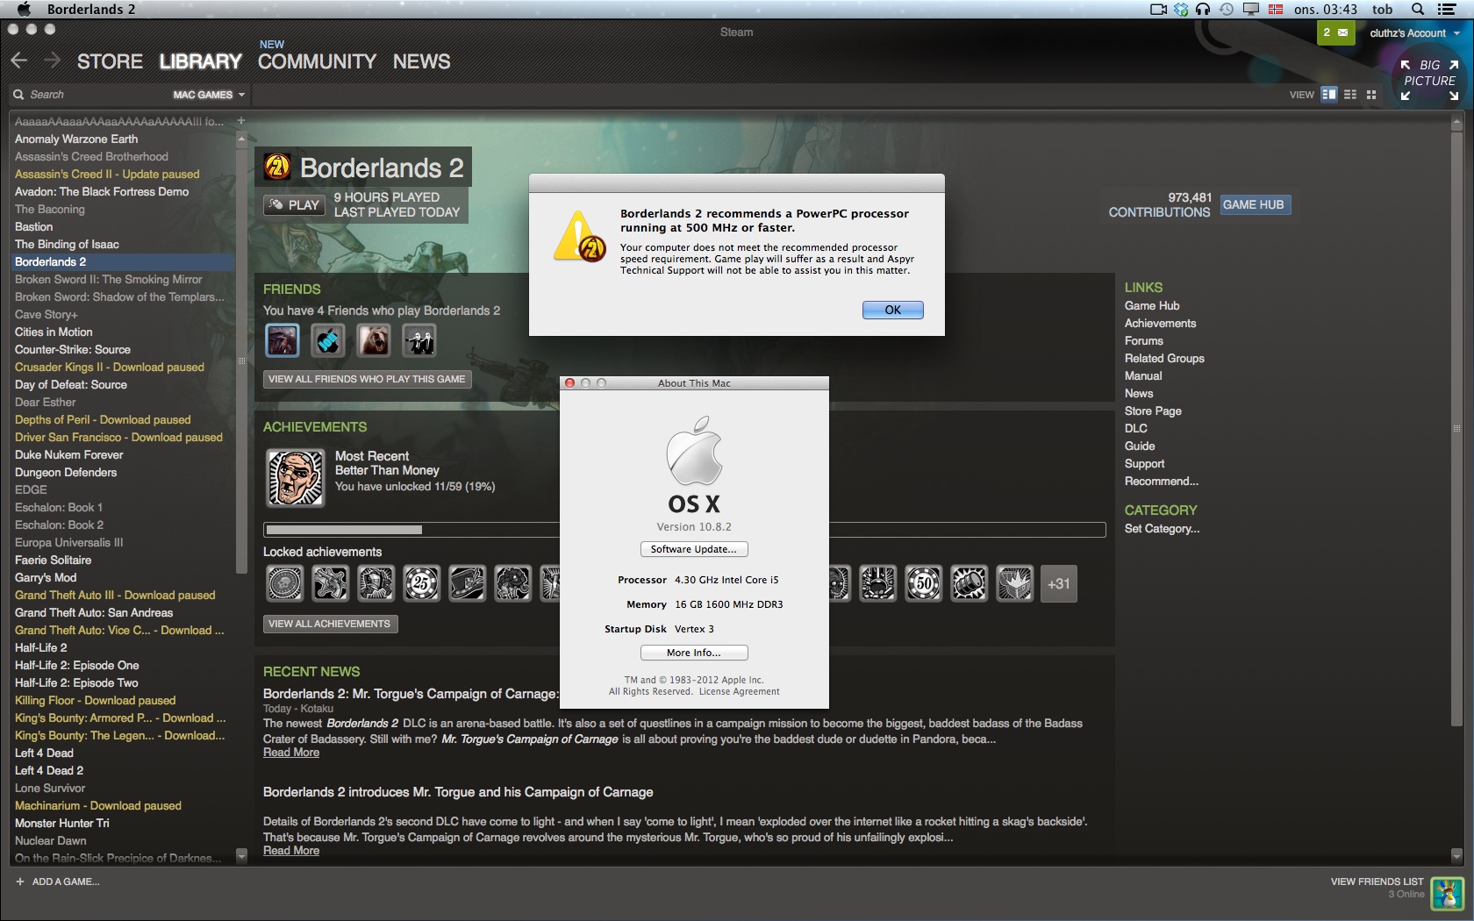View all friends who play this game
Image resolution: width=1474 pixels, height=921 pixels.
367,379
